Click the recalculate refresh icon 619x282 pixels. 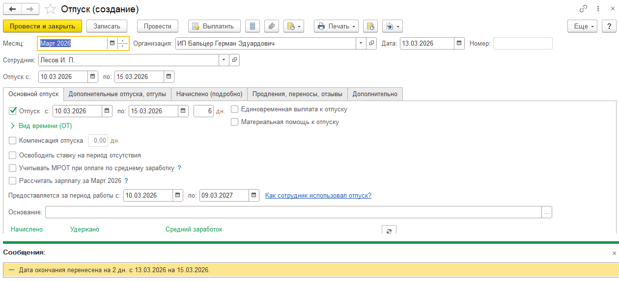click(x=389, y=231)
